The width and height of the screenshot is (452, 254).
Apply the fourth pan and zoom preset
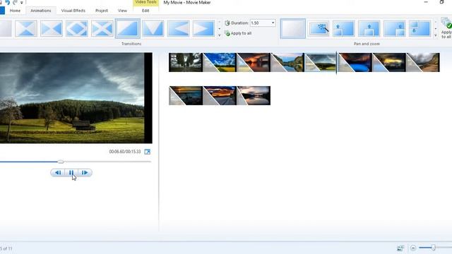click(x=369, y=28)
